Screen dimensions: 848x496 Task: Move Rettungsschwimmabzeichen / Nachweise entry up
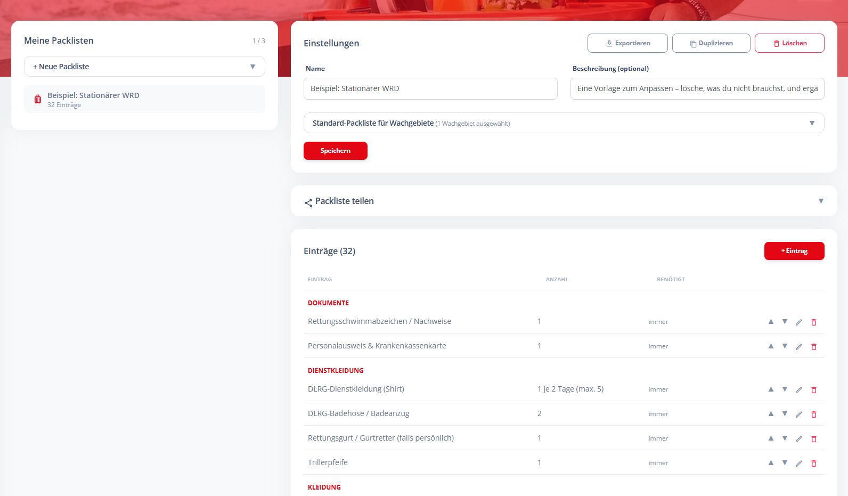771,322
